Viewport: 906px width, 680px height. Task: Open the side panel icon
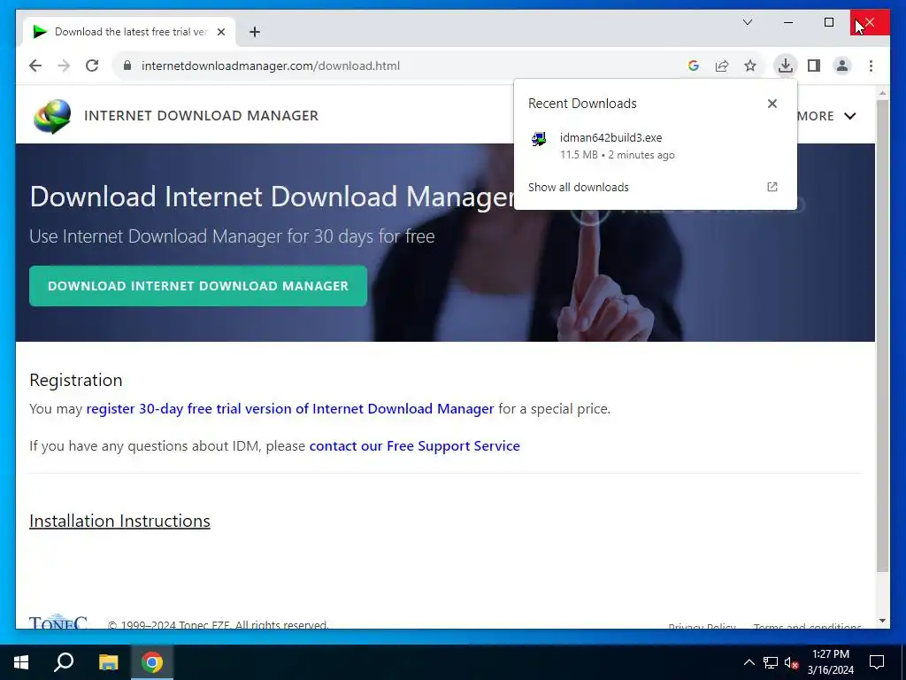pyautogui.click(x=814, y=66)
